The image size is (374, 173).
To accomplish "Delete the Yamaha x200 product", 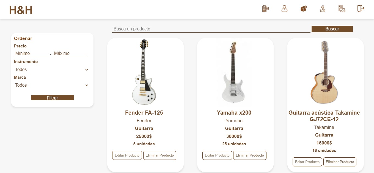I will (250, 155).
